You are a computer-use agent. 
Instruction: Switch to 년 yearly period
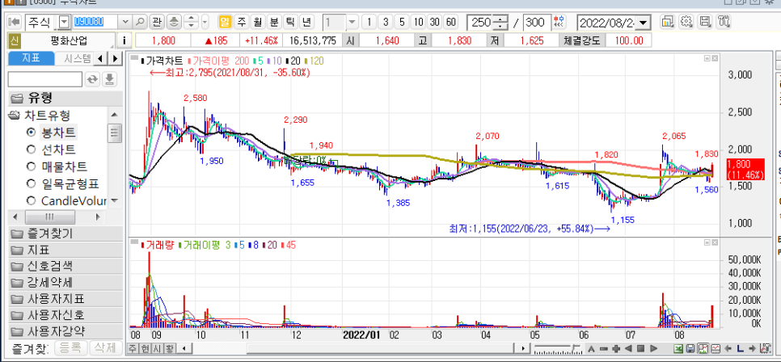(306, 23)
